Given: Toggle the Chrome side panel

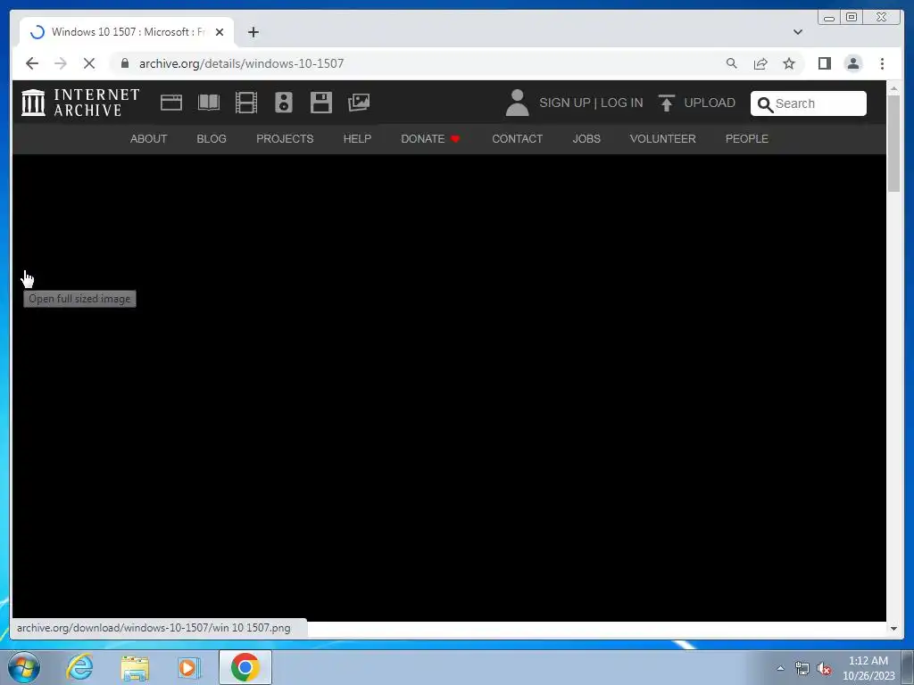Looking at the screenshot, I should tap(824, 63).
